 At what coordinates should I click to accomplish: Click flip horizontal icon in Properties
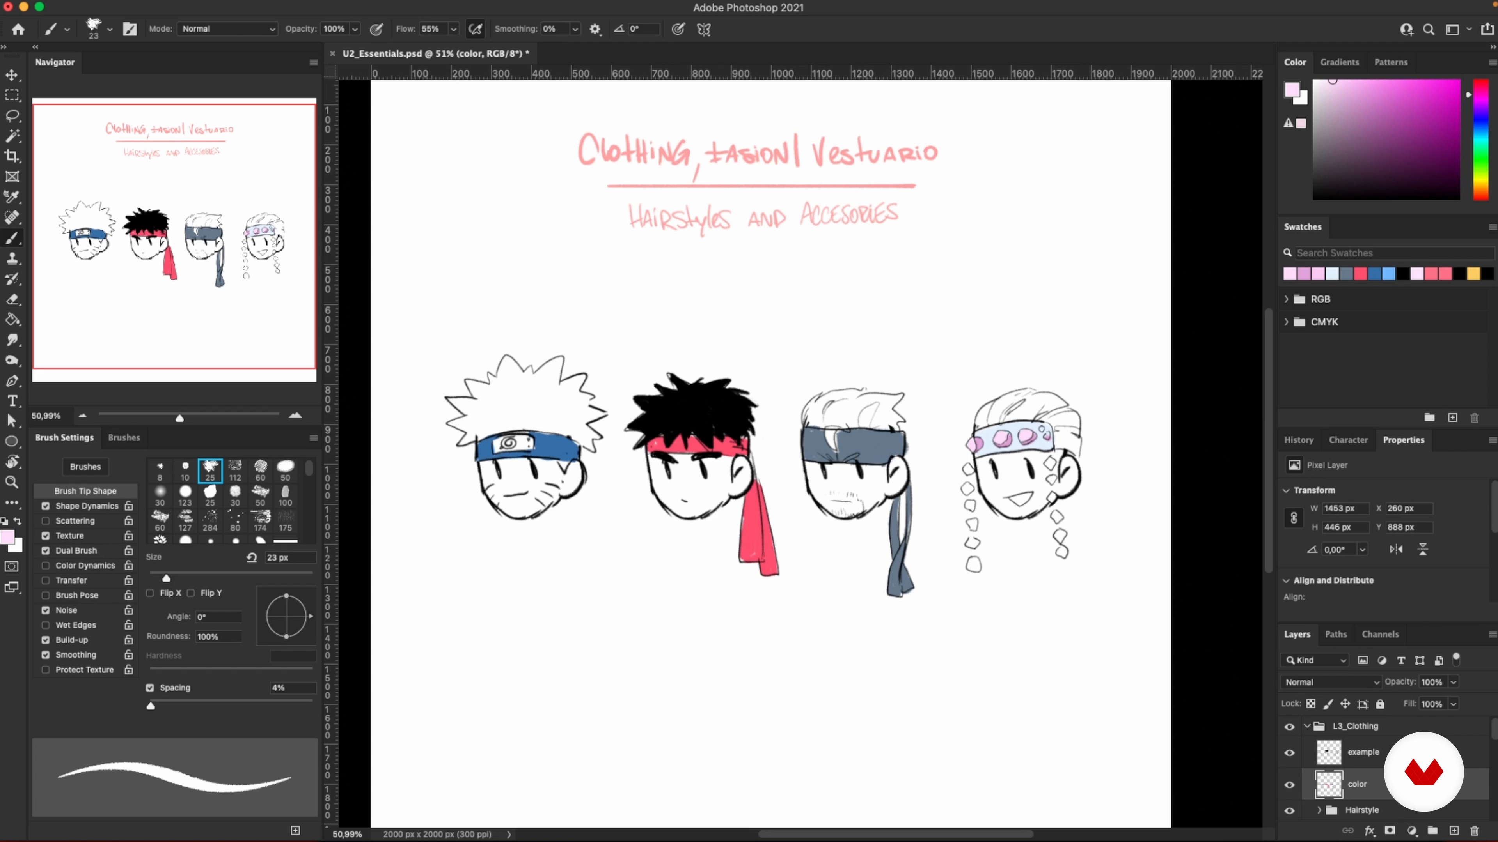[1396, 549]
